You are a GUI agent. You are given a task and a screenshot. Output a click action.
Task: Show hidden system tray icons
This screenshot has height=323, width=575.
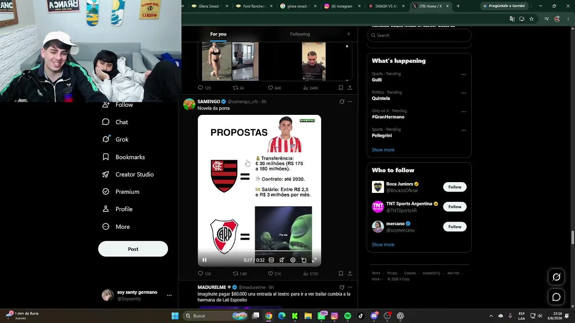(491, 316)
